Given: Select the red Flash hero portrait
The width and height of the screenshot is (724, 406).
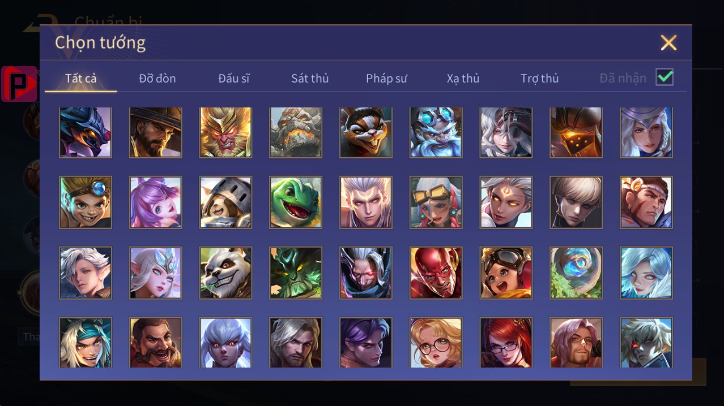Looking at the screenshot, I should (x=436, y=273).
